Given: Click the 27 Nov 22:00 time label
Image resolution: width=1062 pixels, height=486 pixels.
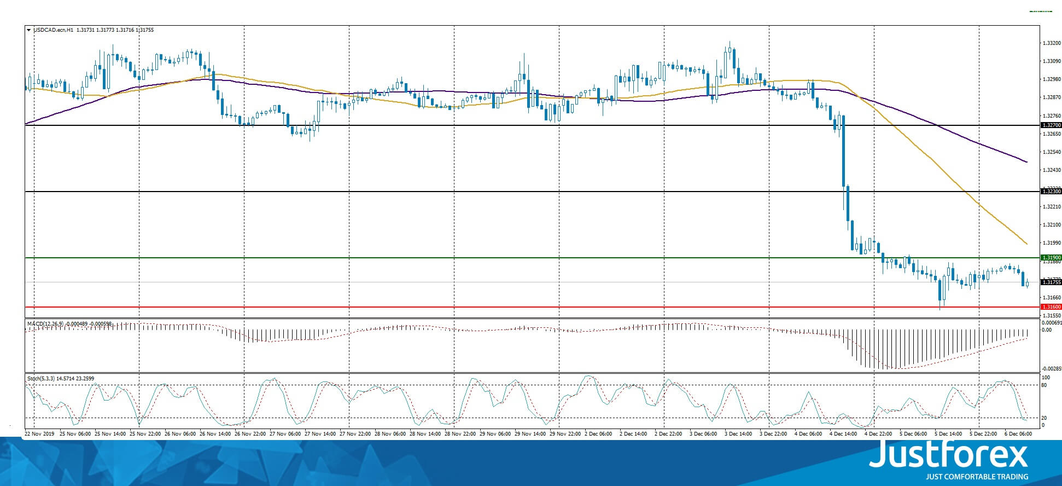Looking at the screenshot, I should pyautogui.click(x=355, y=433).
